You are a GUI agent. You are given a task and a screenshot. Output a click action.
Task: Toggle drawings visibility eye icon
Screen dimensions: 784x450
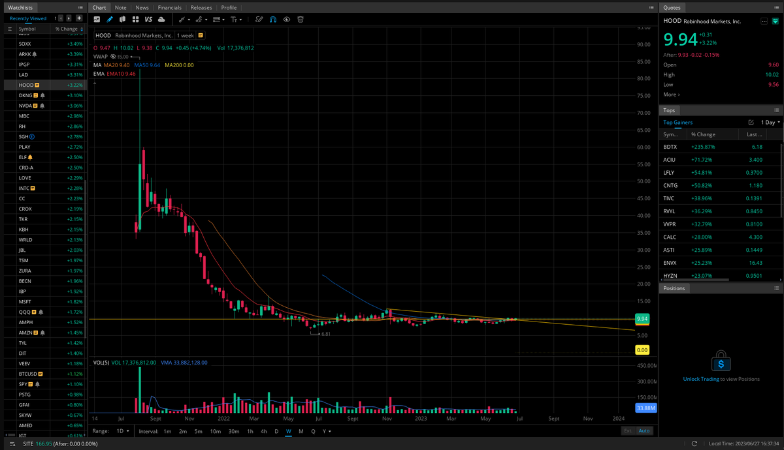pyautogui.click(x=287, y=20)
